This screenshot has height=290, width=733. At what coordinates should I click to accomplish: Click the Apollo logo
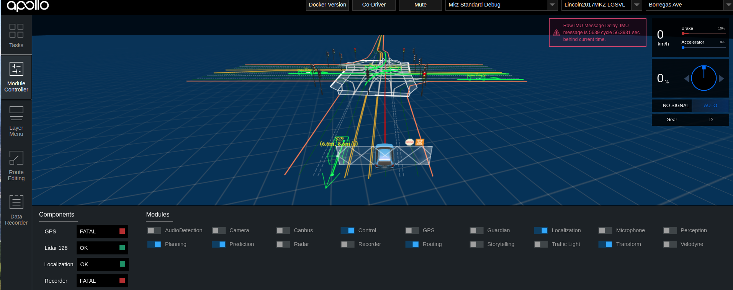coord(28,6)
